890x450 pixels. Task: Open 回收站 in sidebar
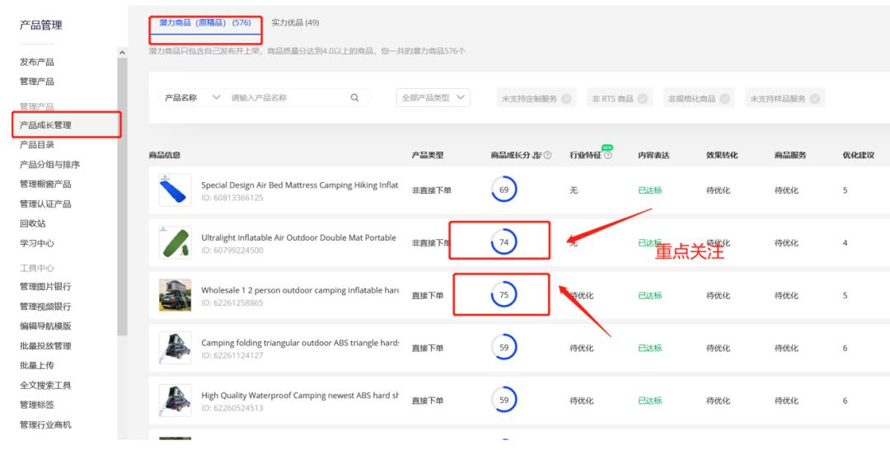click(33, 223)
